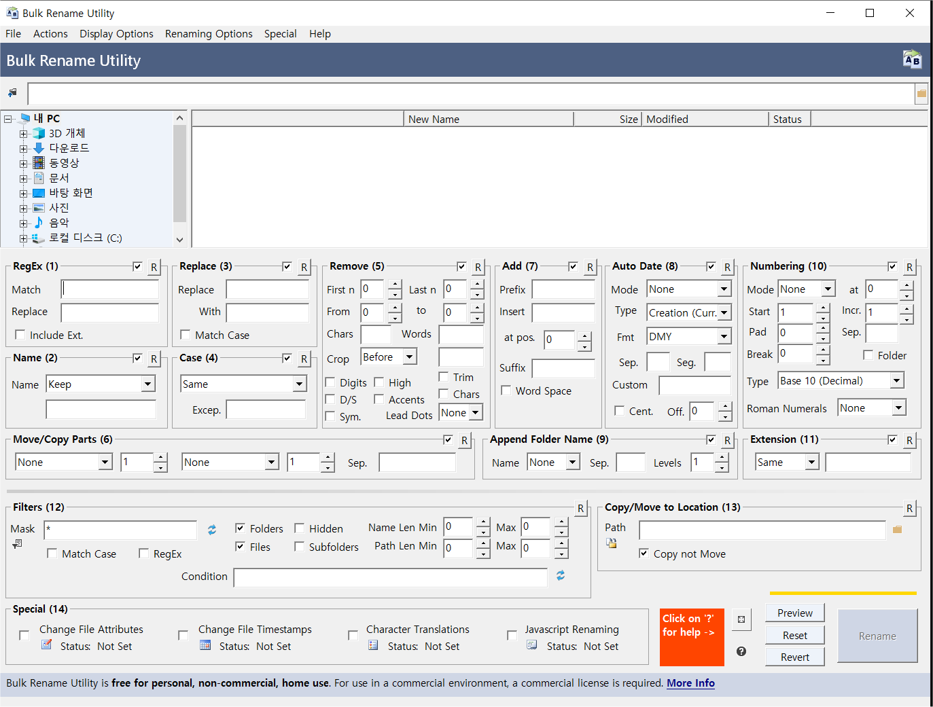Click browse folder icon next to Path field
This screenshot has height=707, width=933.
pyautogui.click(x=897, y=530)
